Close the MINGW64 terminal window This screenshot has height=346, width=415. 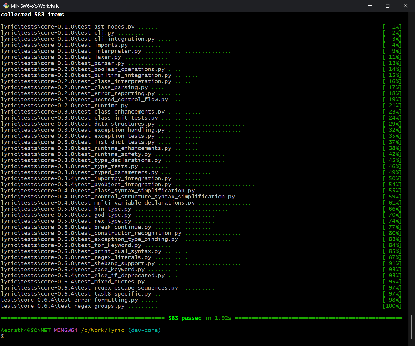pos(405,6)
